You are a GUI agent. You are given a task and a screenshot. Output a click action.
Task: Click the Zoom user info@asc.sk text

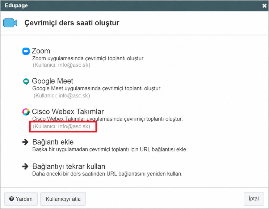point(62,65)
